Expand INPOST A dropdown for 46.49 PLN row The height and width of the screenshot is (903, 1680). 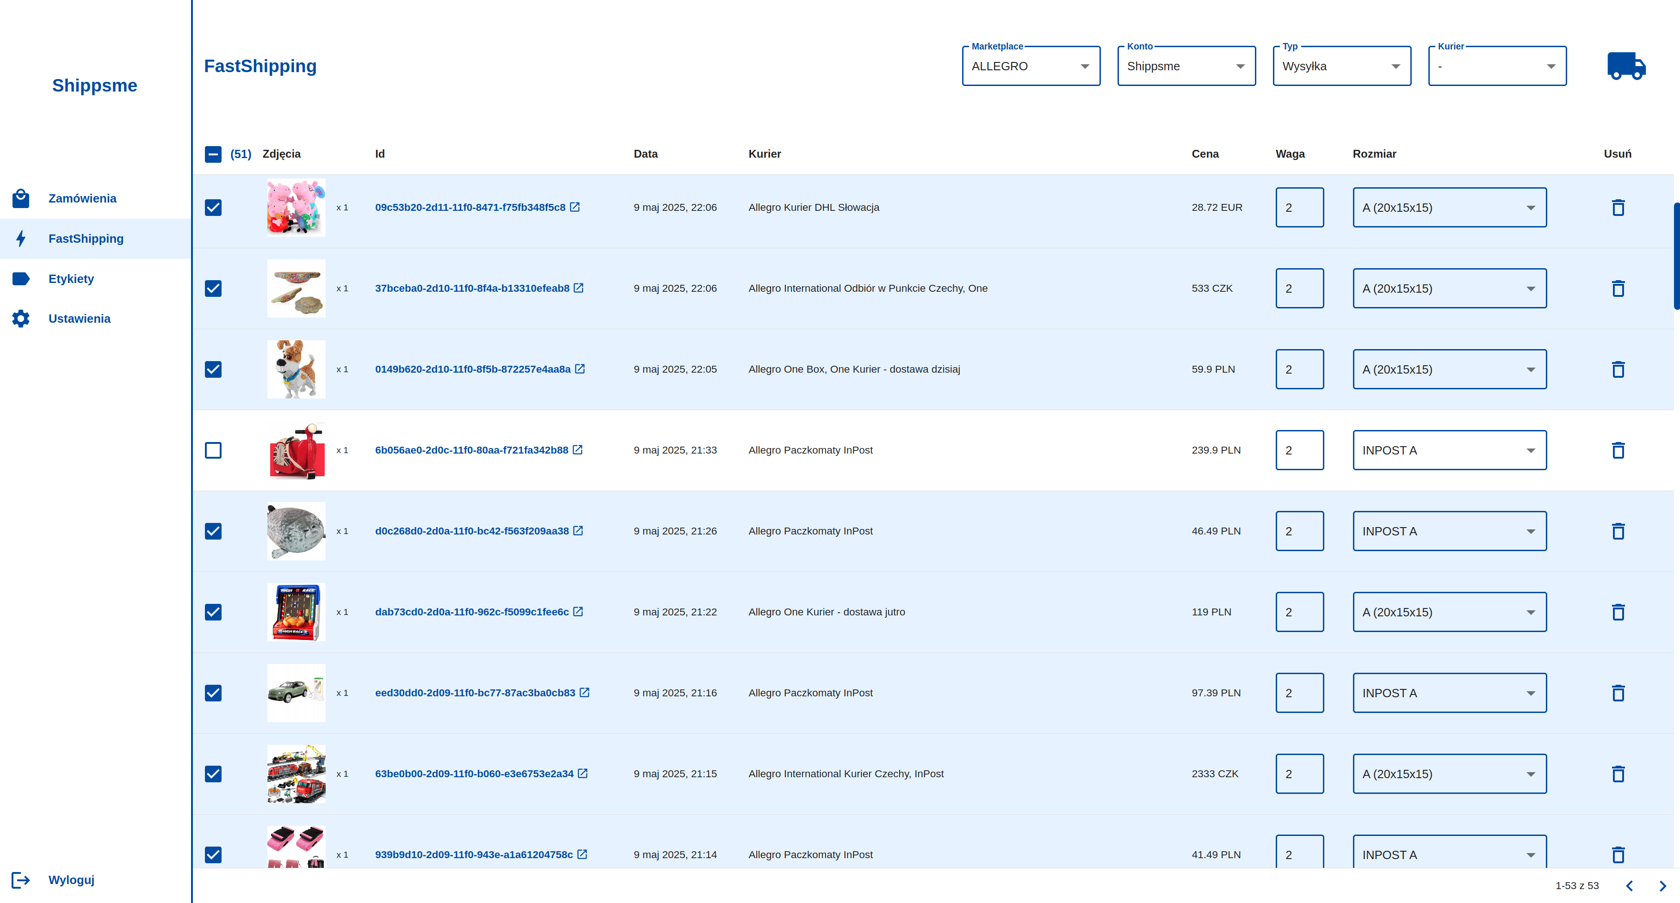[1450, 531]
